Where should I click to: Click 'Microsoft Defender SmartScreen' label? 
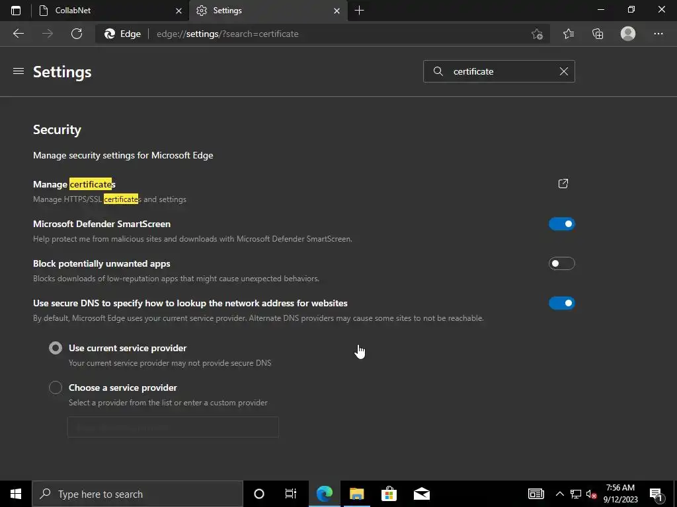click(x=102, y=224)
